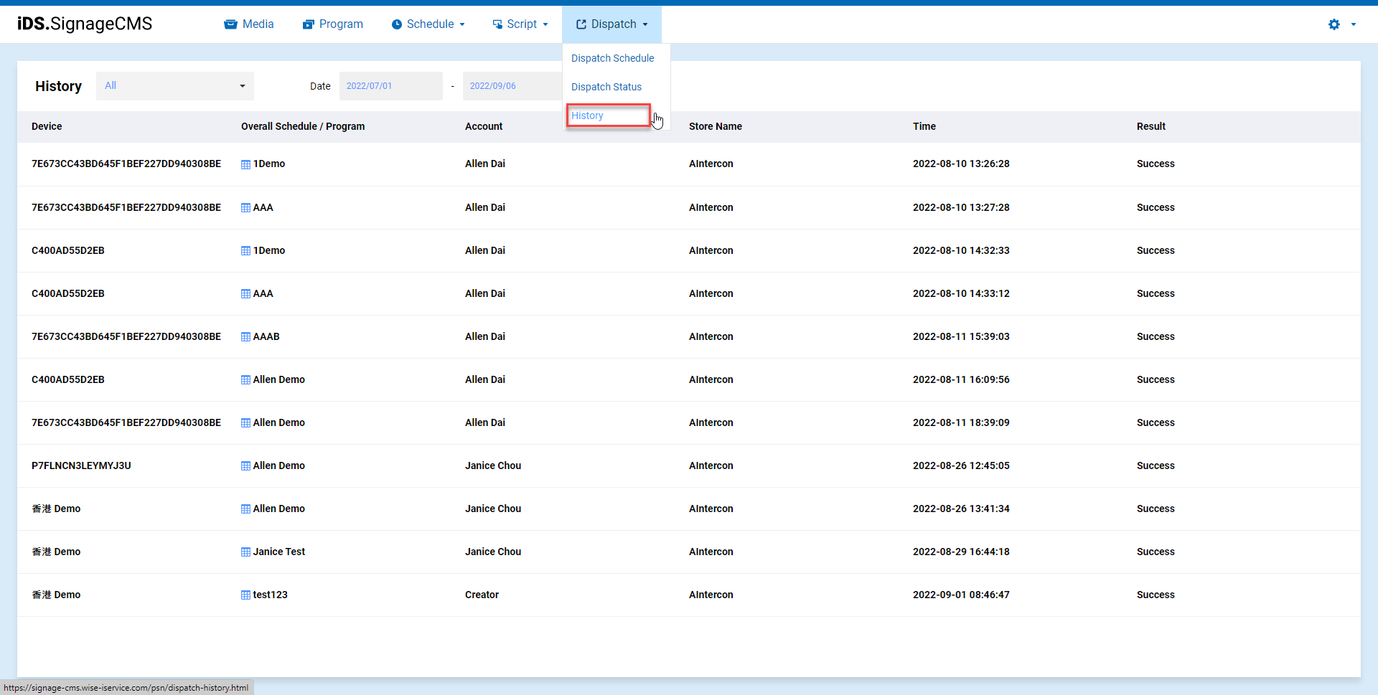Click the Dispatch export icon
The height and width of the screenshot is (695, 1378).
tap(581, 24)
